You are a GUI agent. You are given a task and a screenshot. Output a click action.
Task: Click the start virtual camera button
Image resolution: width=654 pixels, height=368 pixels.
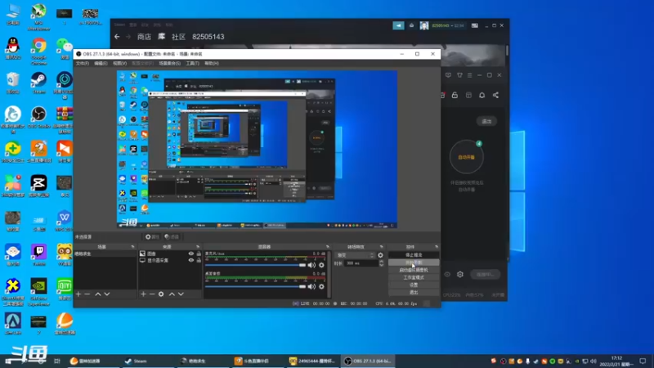[414, 270]
